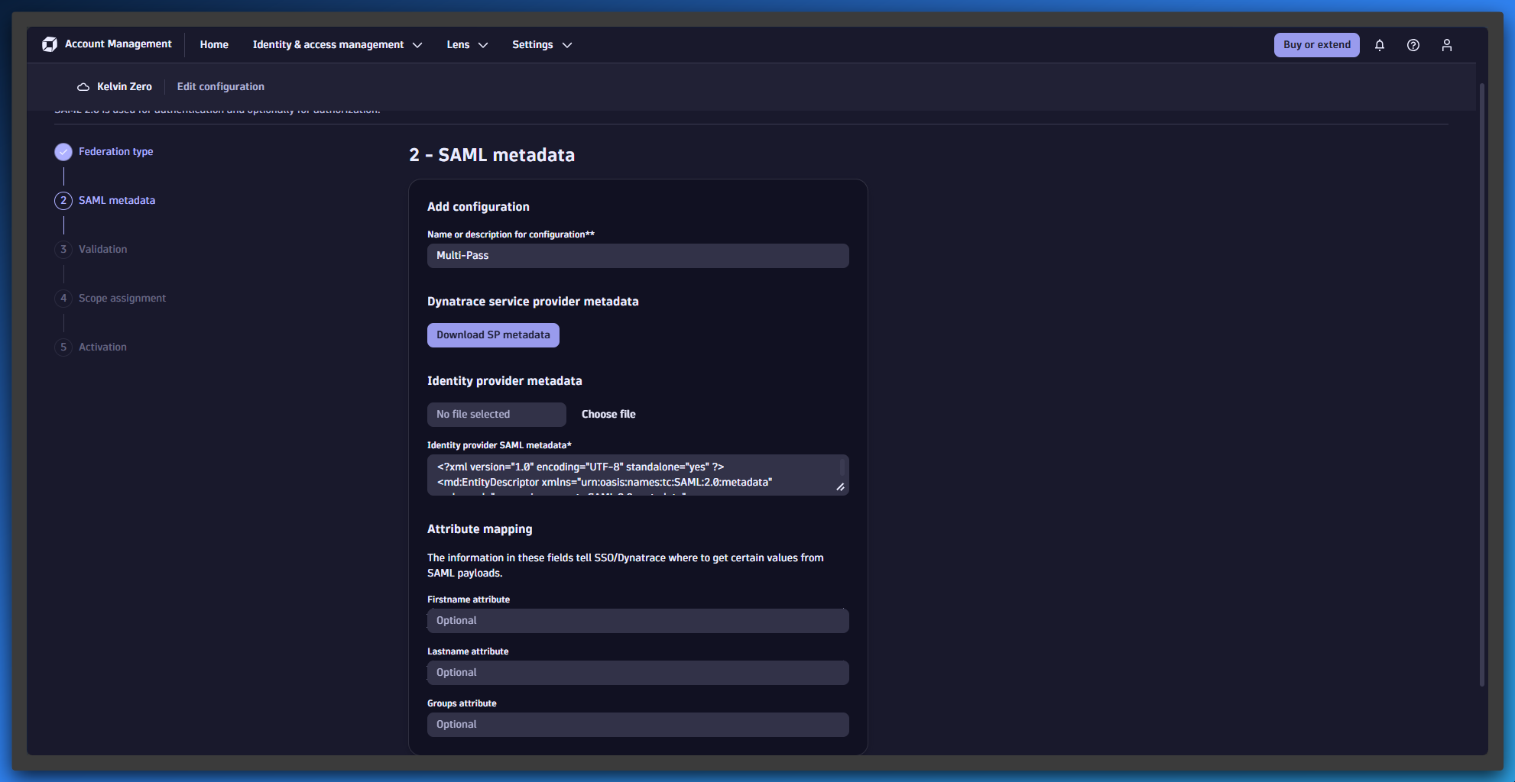Screen dimensions: 1515x782
Task: Click the 2 - SAML metadata heading
Action: (491, 155)
